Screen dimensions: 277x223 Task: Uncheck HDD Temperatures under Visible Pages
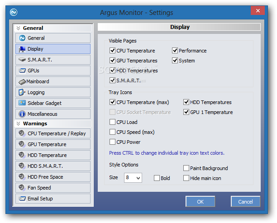click(112, 71)
